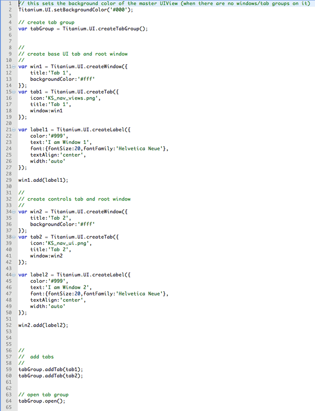Collapse the label2 createLabel block at line 44

(14, 275)
